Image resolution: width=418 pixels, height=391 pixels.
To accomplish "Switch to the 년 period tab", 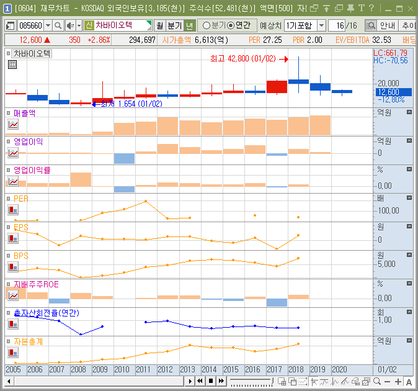I will (x=190, y=25).
